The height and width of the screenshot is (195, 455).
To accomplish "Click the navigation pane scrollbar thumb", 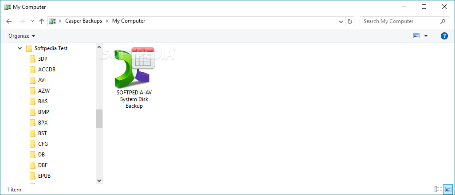I will pos(99,119).
